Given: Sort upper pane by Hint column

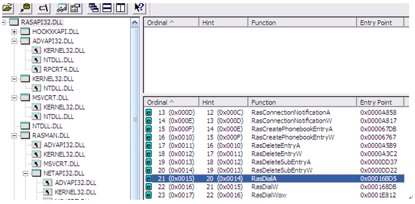Looking at the screenshot, I should [x=224, y=23].
